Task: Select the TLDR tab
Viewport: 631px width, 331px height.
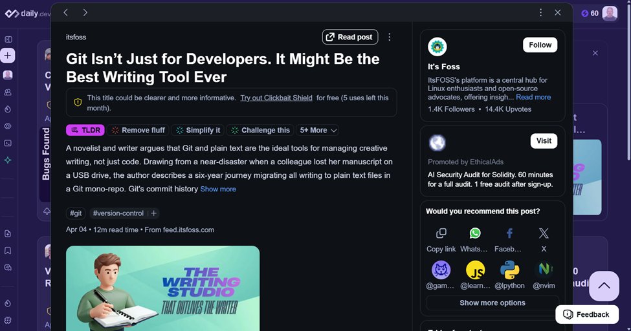Action: pyautogui.click(x=85, y=130)
